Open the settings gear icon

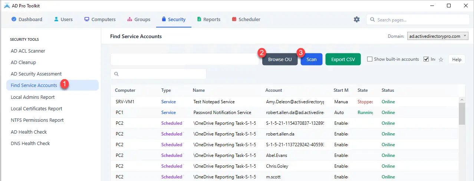click(x=356, y=20)
